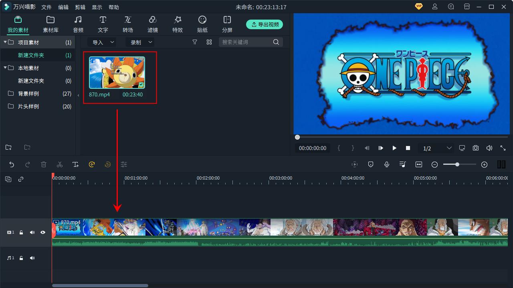The height and width of the screenshot is (288, 513).
Task: Open the 帮助 menu
Action: point(113,7)
